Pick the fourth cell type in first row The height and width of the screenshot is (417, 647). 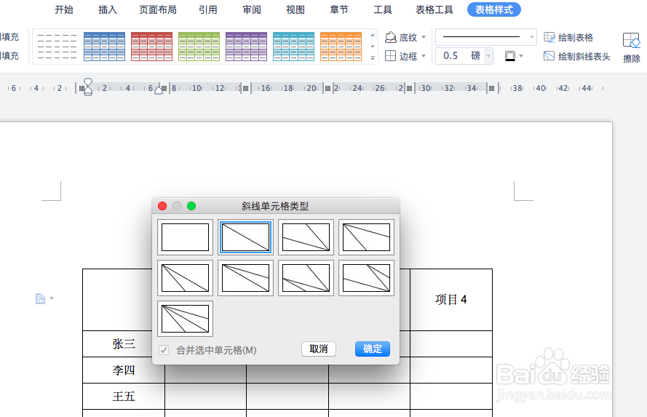(x=366, y=237)
